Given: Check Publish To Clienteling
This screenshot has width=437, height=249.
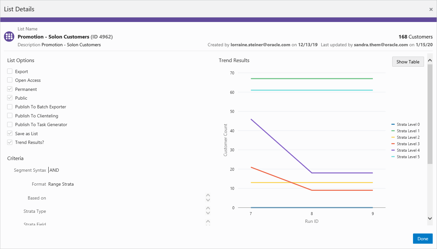Looking at the screenshot, I should [x=10, y=115].
